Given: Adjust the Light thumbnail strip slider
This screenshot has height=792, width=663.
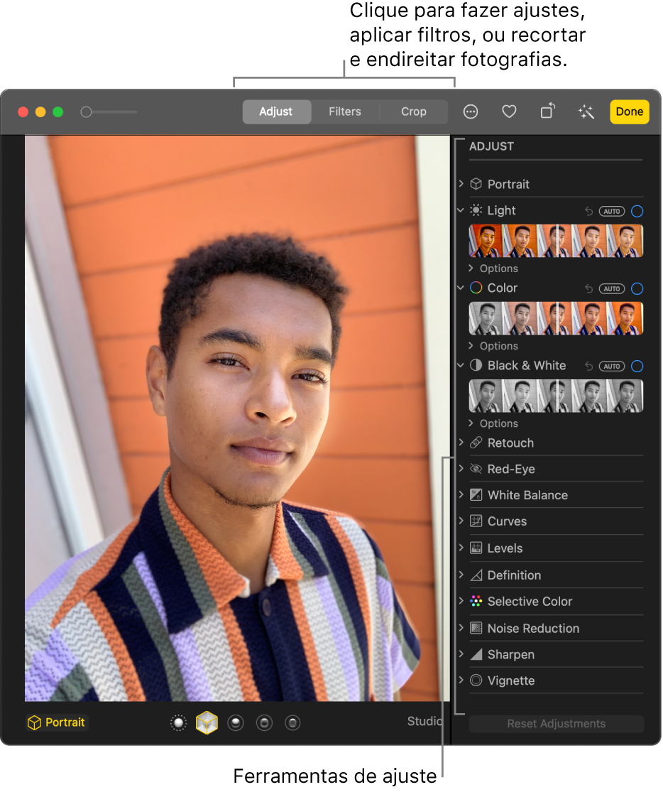Looking at the screenshot, I should (x=556, y=241).
